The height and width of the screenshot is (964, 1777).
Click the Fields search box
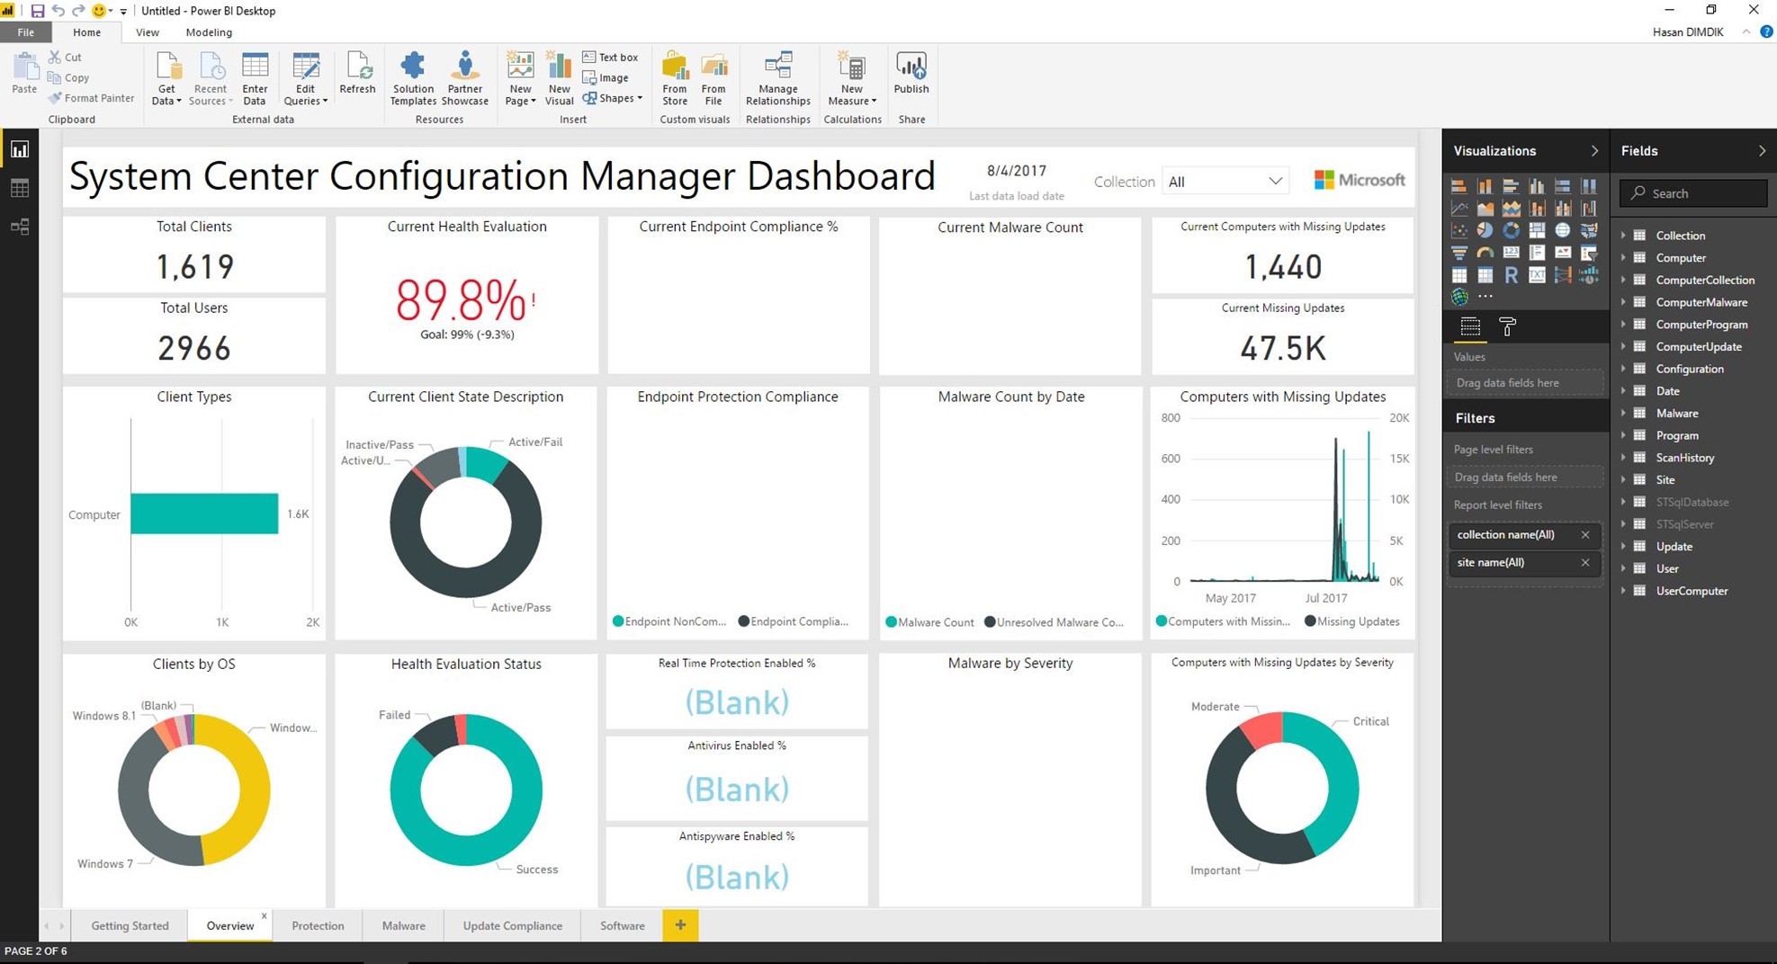(1693, 193)
